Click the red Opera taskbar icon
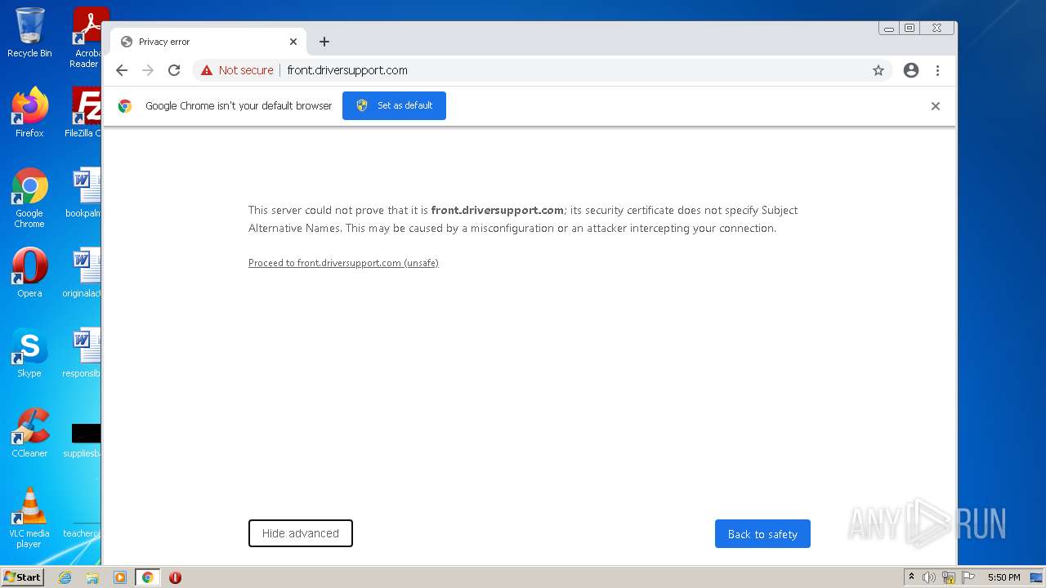The width and height of the screenshot is (1046, 588). 175,577
